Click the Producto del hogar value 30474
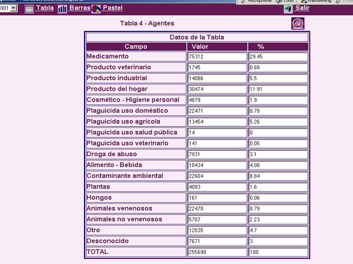Image resolution: width=353 pixels, height=264 pixels. 217,89
